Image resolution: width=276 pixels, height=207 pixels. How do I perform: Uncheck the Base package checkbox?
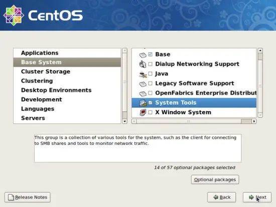pos(150,54)
